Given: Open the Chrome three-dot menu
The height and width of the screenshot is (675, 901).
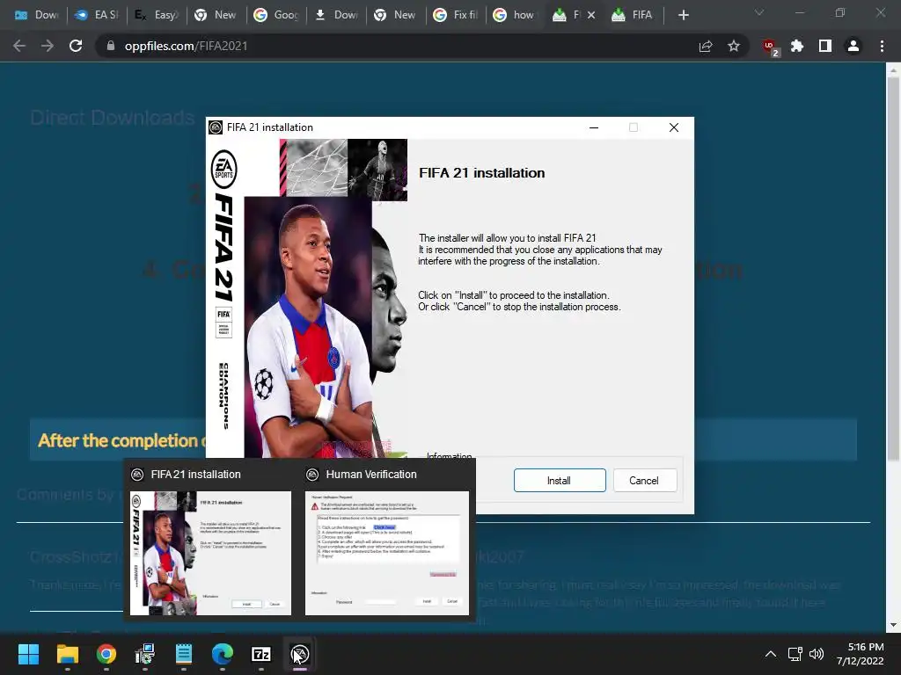Looking at the screenshot, I should 882,46.
